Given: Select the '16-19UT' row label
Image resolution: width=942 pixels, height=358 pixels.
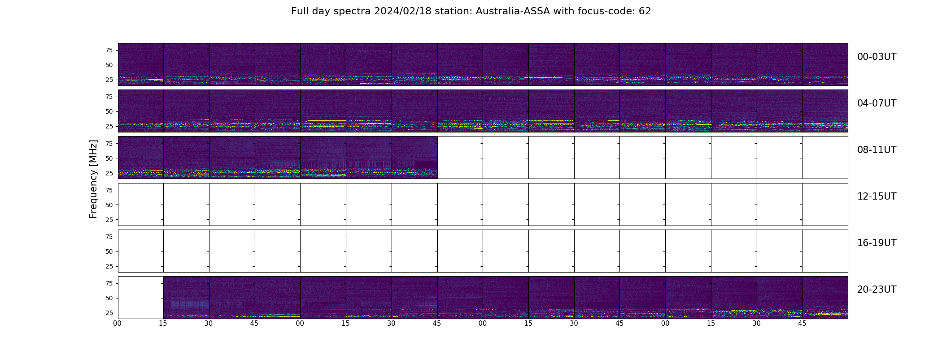Looking at the screenshot, I should tap(877, 243).
